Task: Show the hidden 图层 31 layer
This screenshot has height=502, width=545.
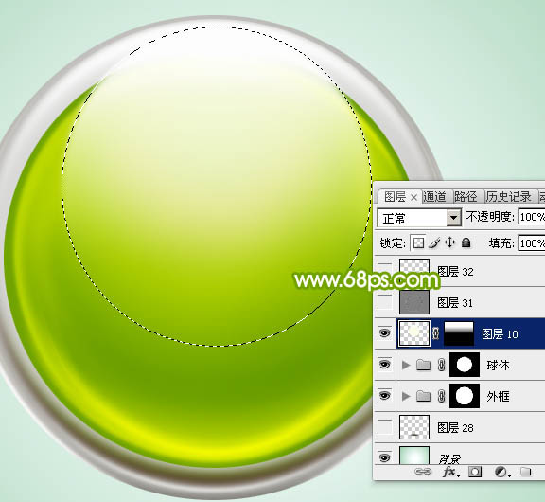Action: (384, 302)
